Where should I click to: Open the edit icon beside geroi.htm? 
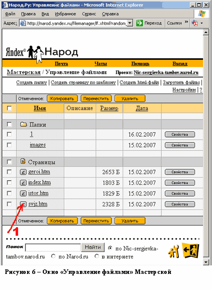tap(23, 172)
